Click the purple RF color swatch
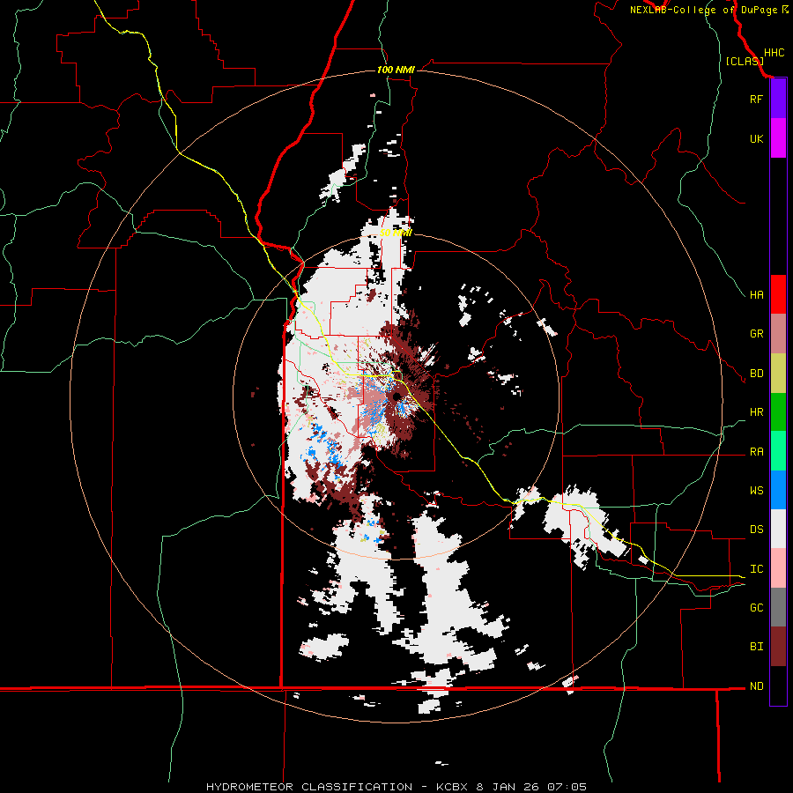The height and width of the screenshot is (793, 793). click(x=778, y=99)
